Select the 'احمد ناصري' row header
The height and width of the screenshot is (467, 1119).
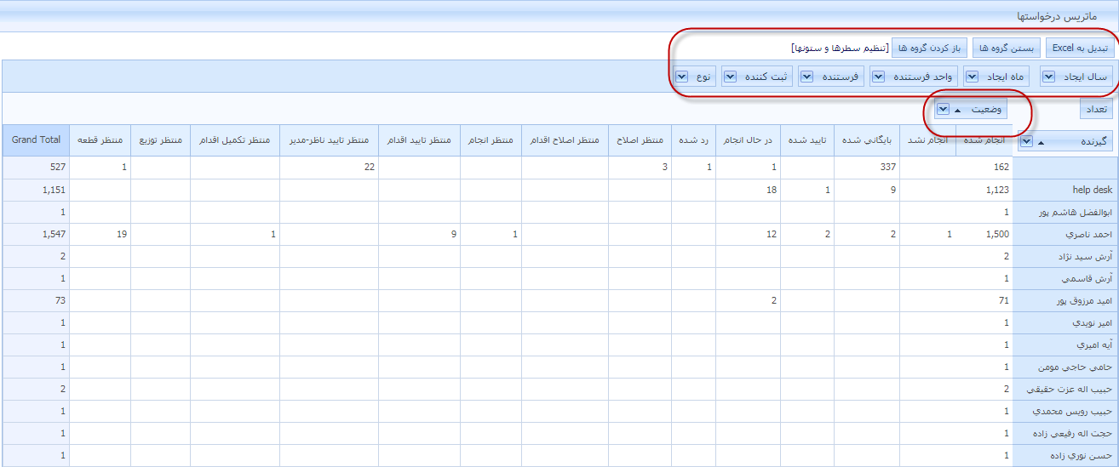pos(1065,235)
